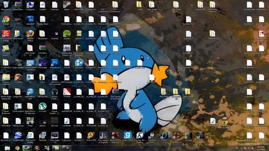The height and width of the screenshot is (151, 269).
Task: Click the taskbar clock
Action: 261,148
